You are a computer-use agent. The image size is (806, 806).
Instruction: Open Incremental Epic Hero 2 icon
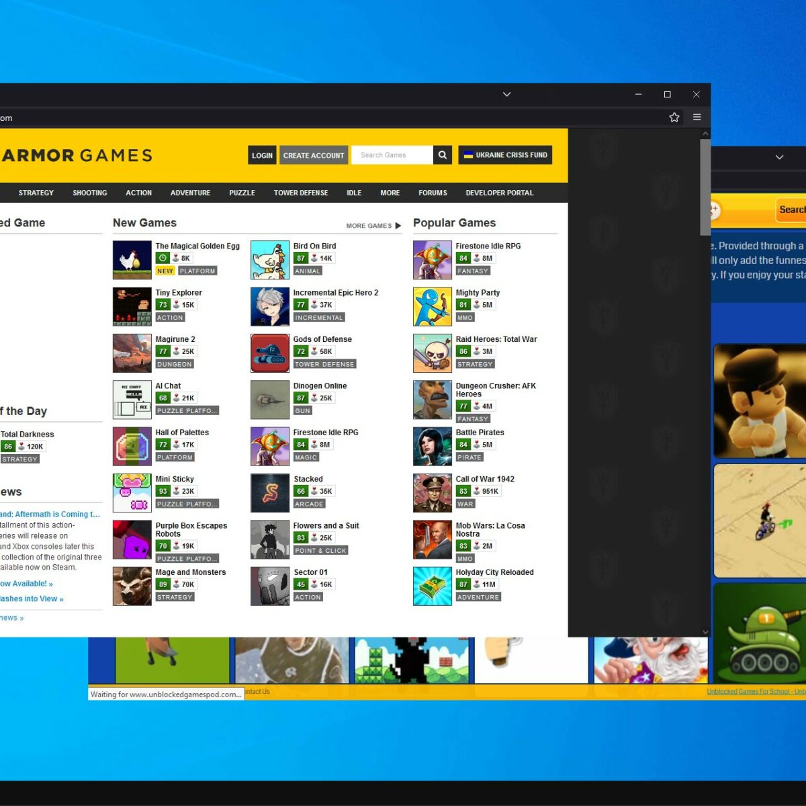coord(270,306)
